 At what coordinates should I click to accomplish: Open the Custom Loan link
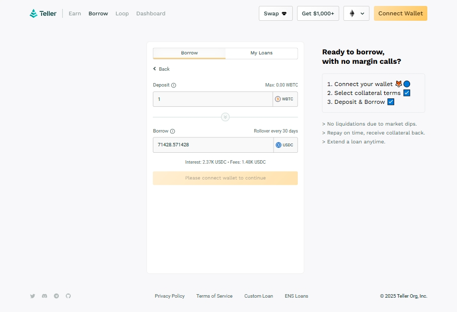(x=259, y=296)
